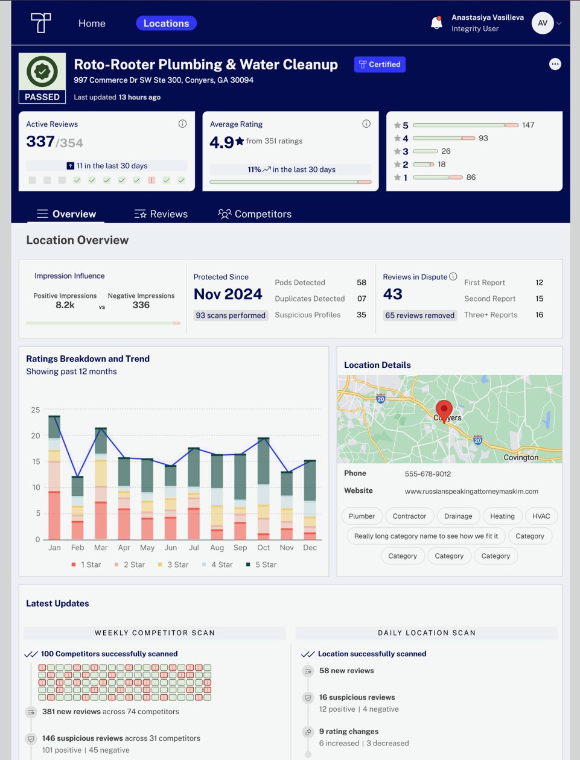The image size is (580, 760).
Task: Click the shield icon beside 16 suspicious reviews
Action: pyautogui.click(x=308, y=698)
